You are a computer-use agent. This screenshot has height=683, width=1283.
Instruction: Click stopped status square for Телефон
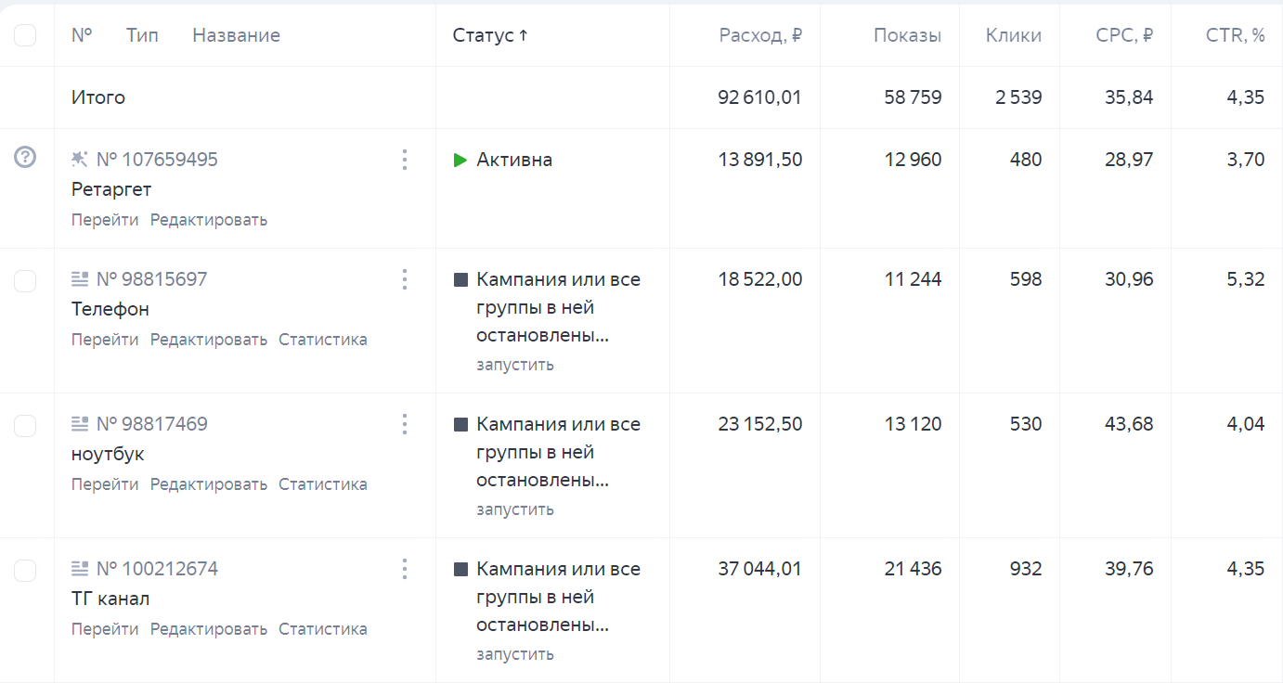coord(460,279)
